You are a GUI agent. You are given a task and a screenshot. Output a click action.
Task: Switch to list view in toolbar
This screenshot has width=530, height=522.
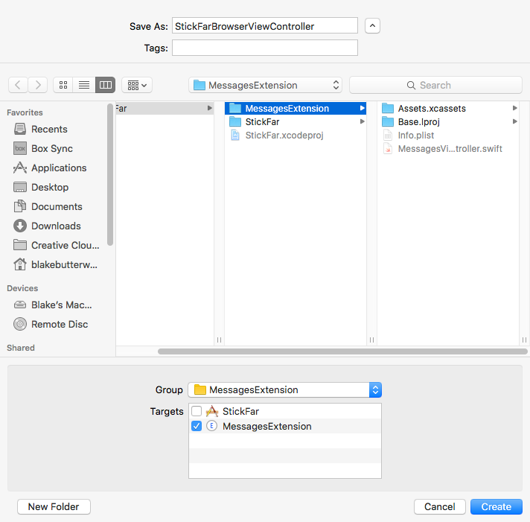click(x=84, y=85)
